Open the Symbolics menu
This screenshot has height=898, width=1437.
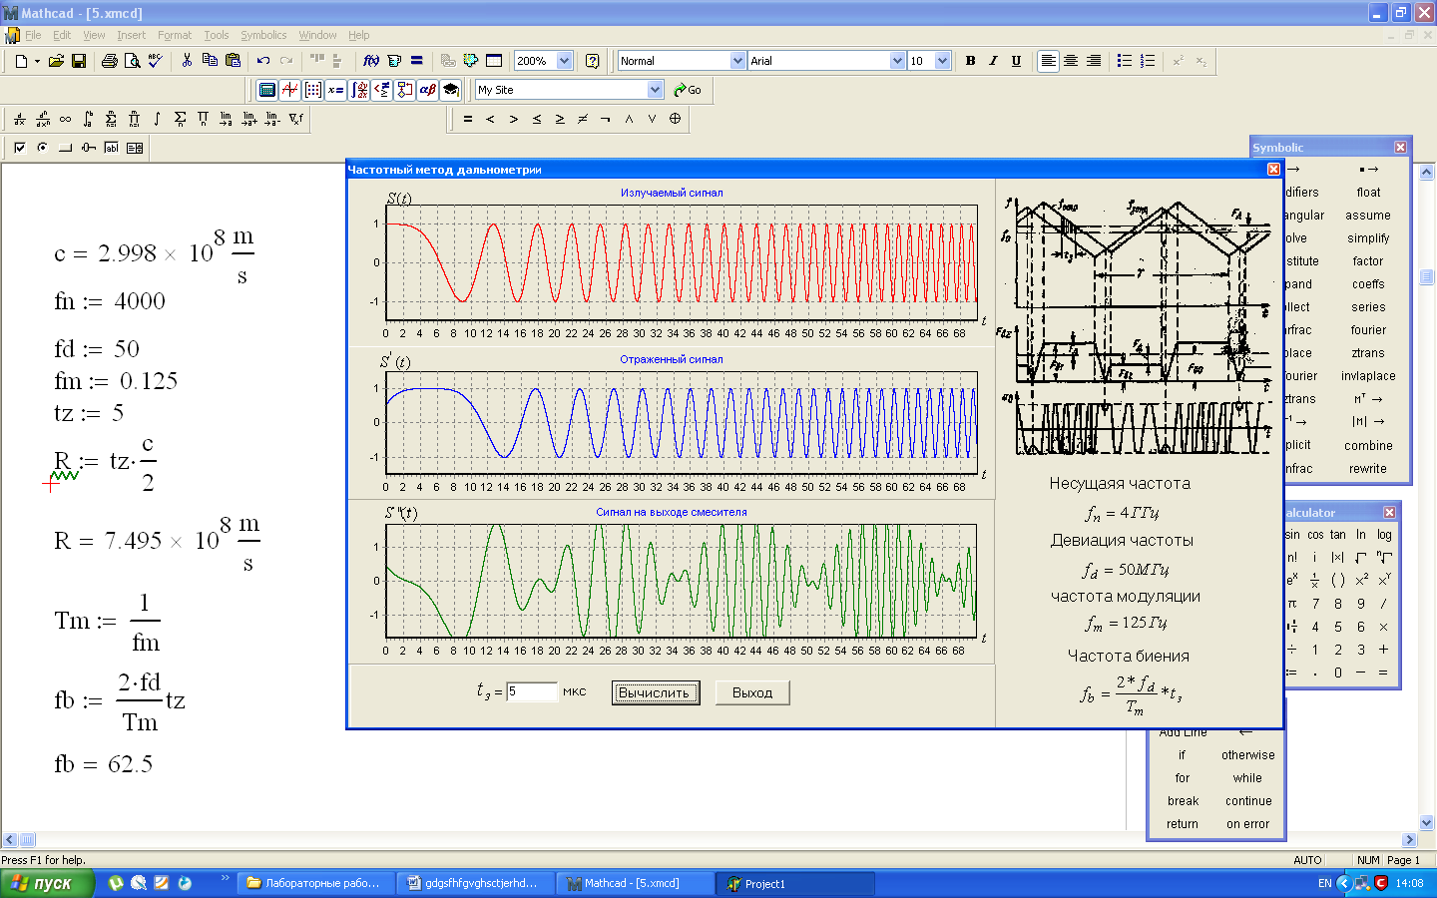(263, 35)
